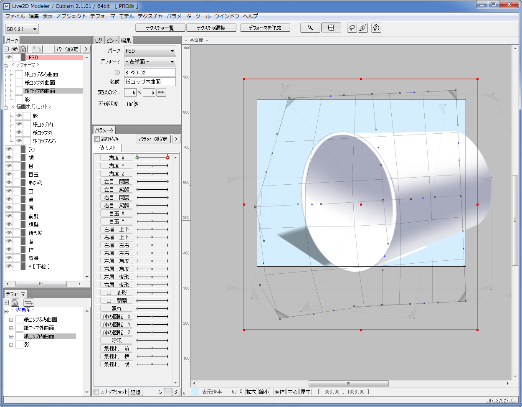This screenshot has width=522, height=407.
Task: Click the 名前 text field
Action: pos(150,82)
